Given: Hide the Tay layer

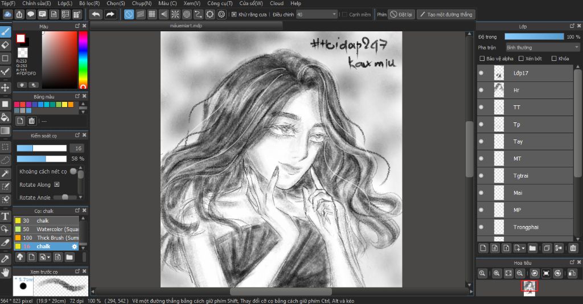Looking at the screenshot, I should pyautogui.click(x=482, y=141).
